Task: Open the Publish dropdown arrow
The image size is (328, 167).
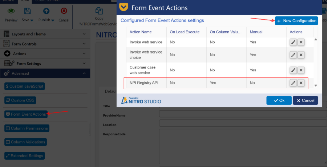Action: [53, 20]
